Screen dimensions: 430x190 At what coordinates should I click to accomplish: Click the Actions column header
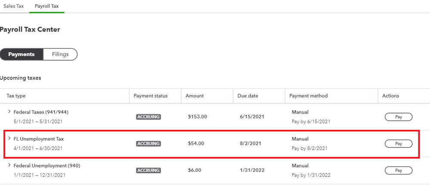(x=390, y=96)
